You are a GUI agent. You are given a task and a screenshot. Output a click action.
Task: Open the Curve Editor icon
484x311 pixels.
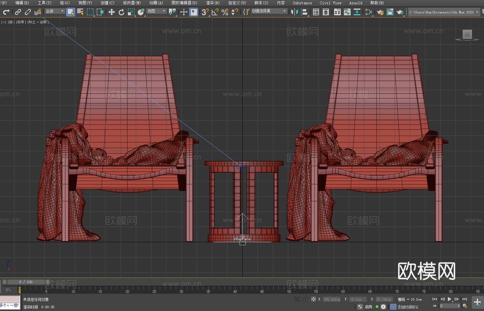(x=347, y=12)
